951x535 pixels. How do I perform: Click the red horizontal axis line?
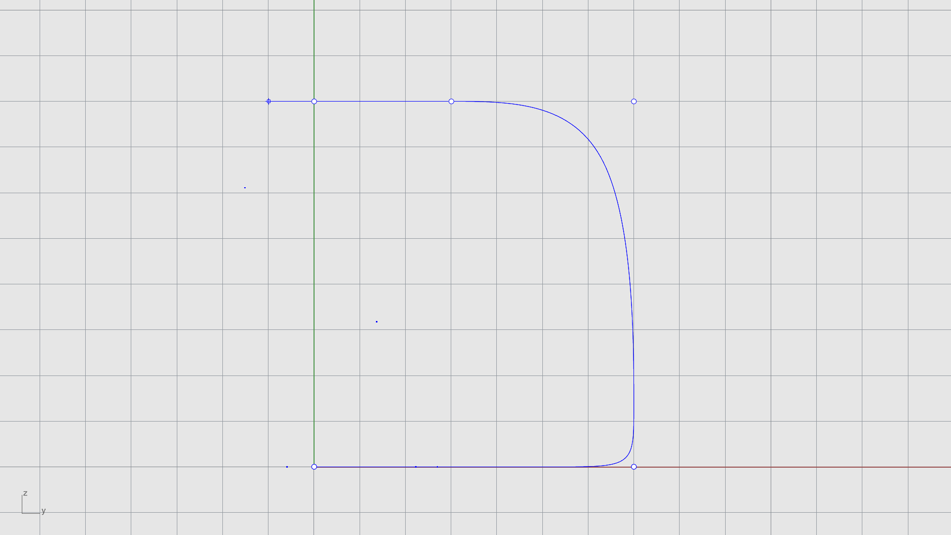click(792, 467)
